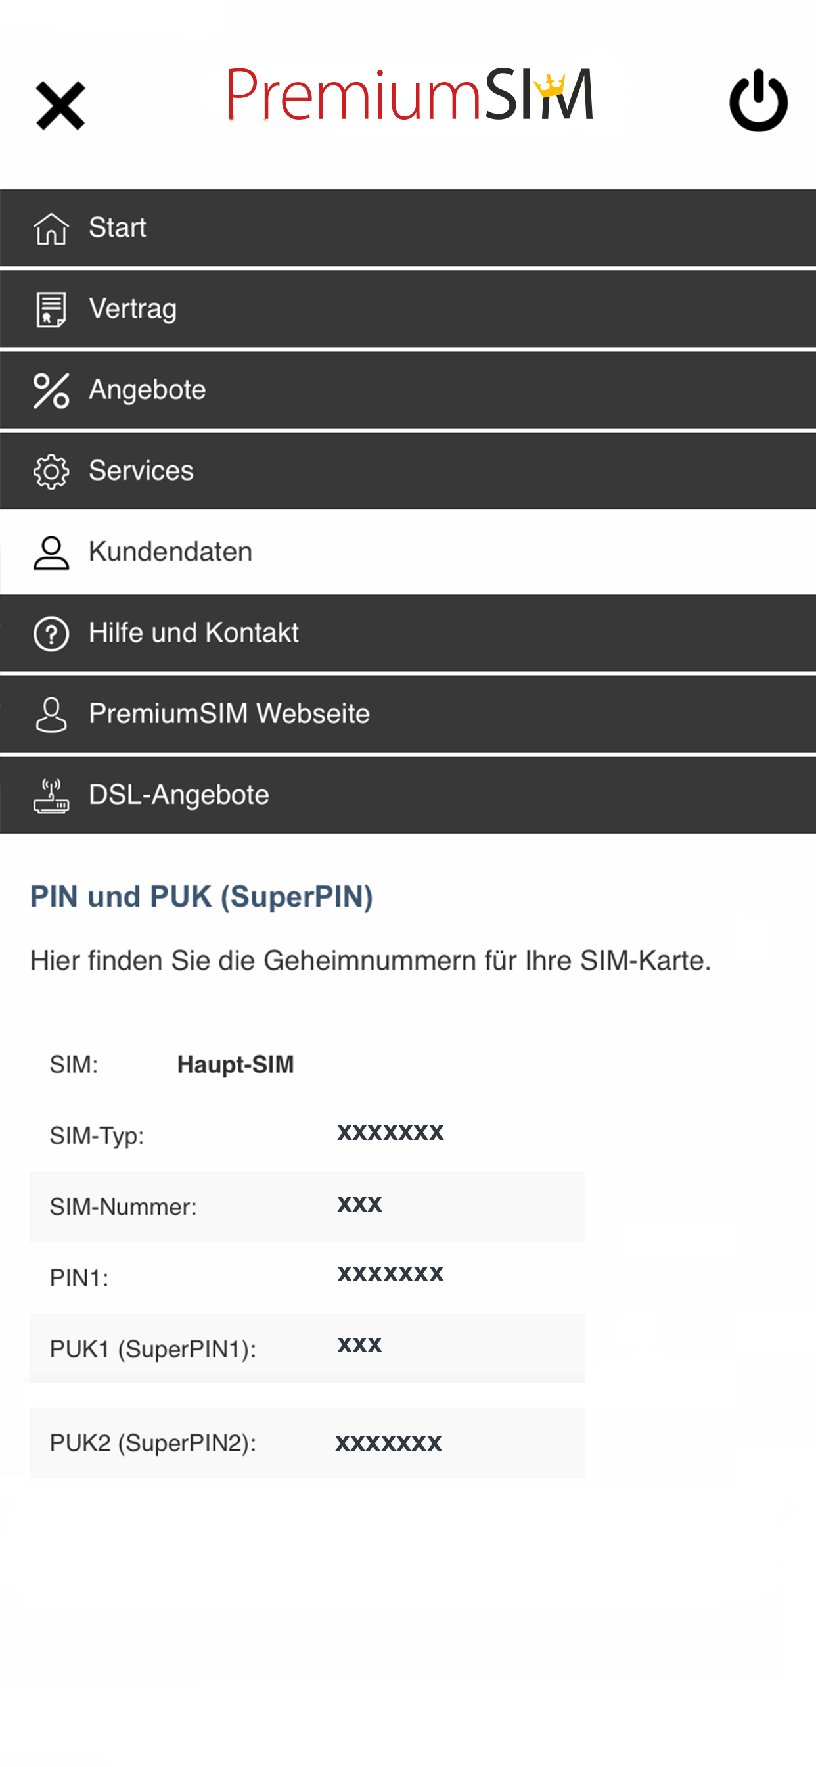Screen dimensions: 816x1767
Task: Tap the router icon for DSL-Angebote
Action: (x=51, y=795)
